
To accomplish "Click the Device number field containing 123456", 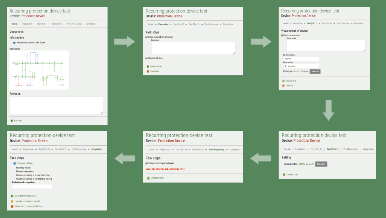I will 301,59.
